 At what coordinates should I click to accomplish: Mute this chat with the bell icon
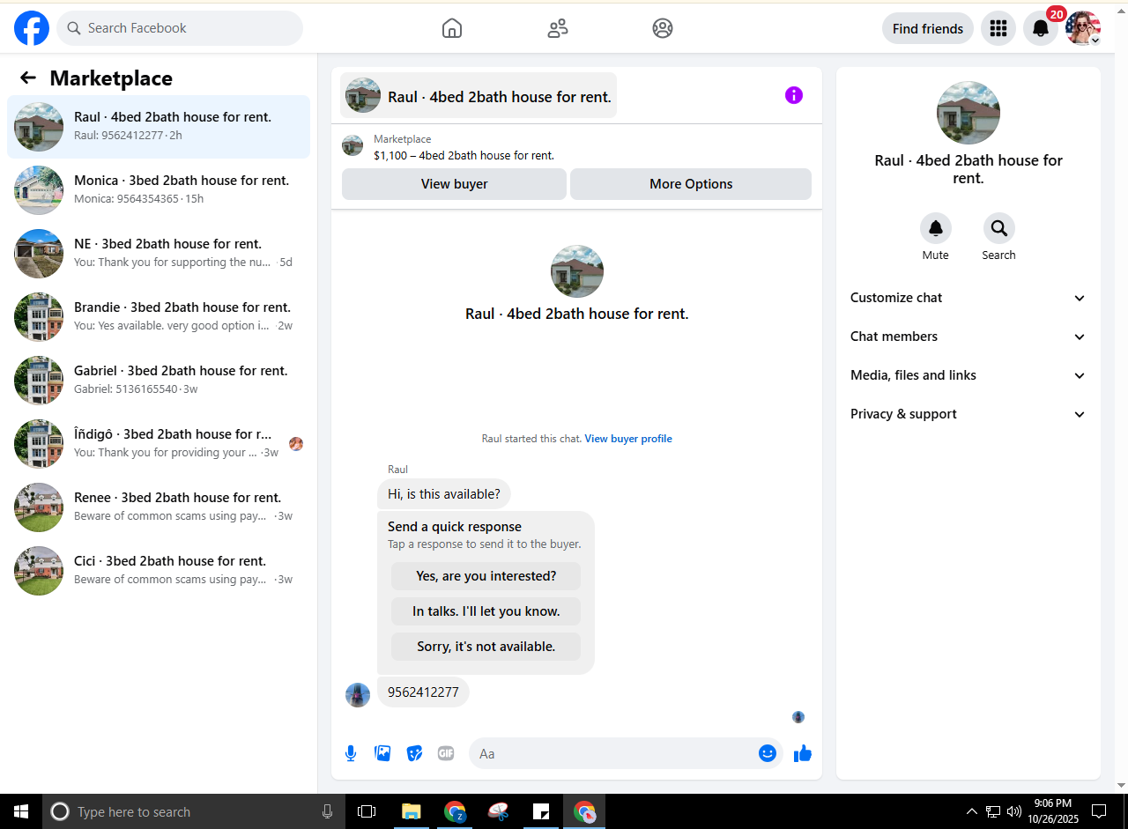click(x=935, y=228)
